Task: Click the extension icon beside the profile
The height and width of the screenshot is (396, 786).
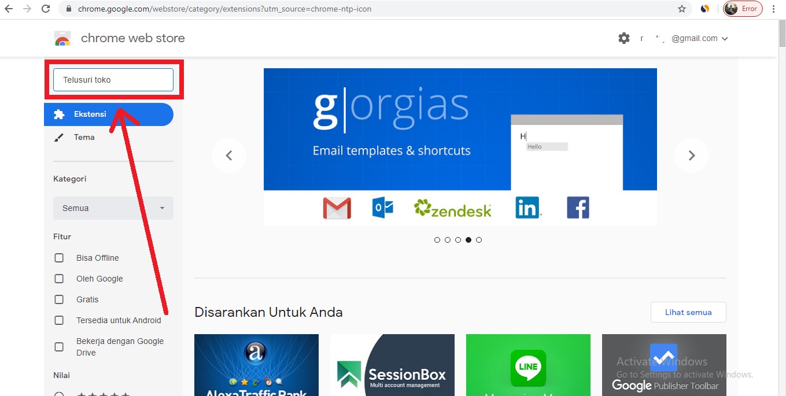Action: pyautogui.click(x=705, y=9)
